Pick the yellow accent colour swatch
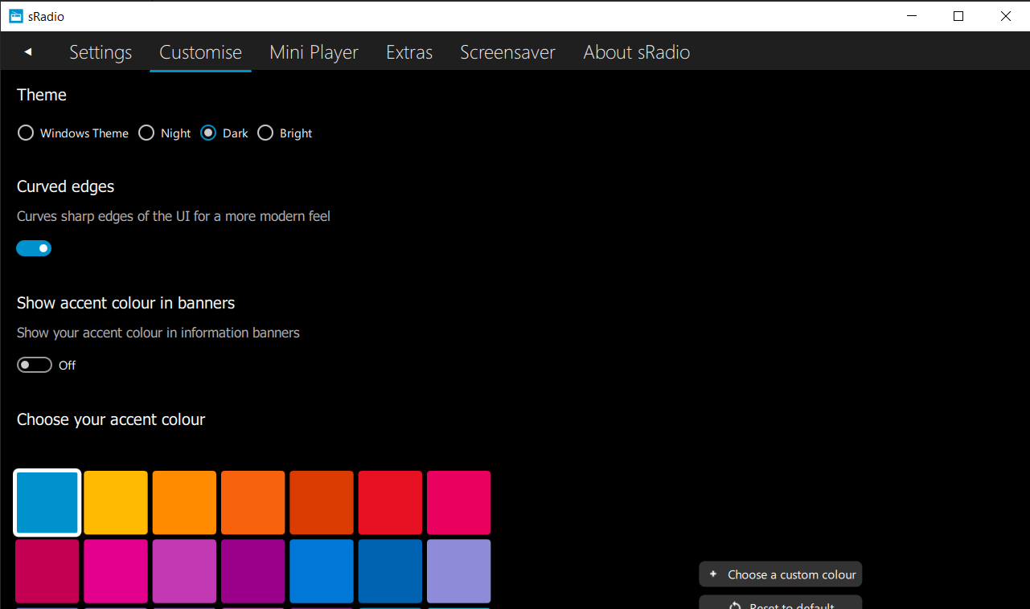 pos(116,503)
